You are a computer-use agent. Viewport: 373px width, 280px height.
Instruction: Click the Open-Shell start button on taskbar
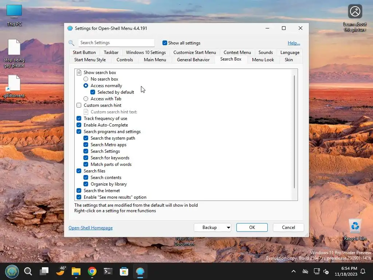12,271
